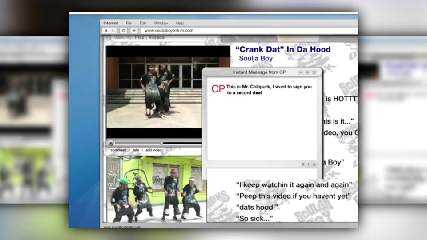This screenshot has width=427, height=240.
Task: Open the Help menu
Action: point(180,23)
